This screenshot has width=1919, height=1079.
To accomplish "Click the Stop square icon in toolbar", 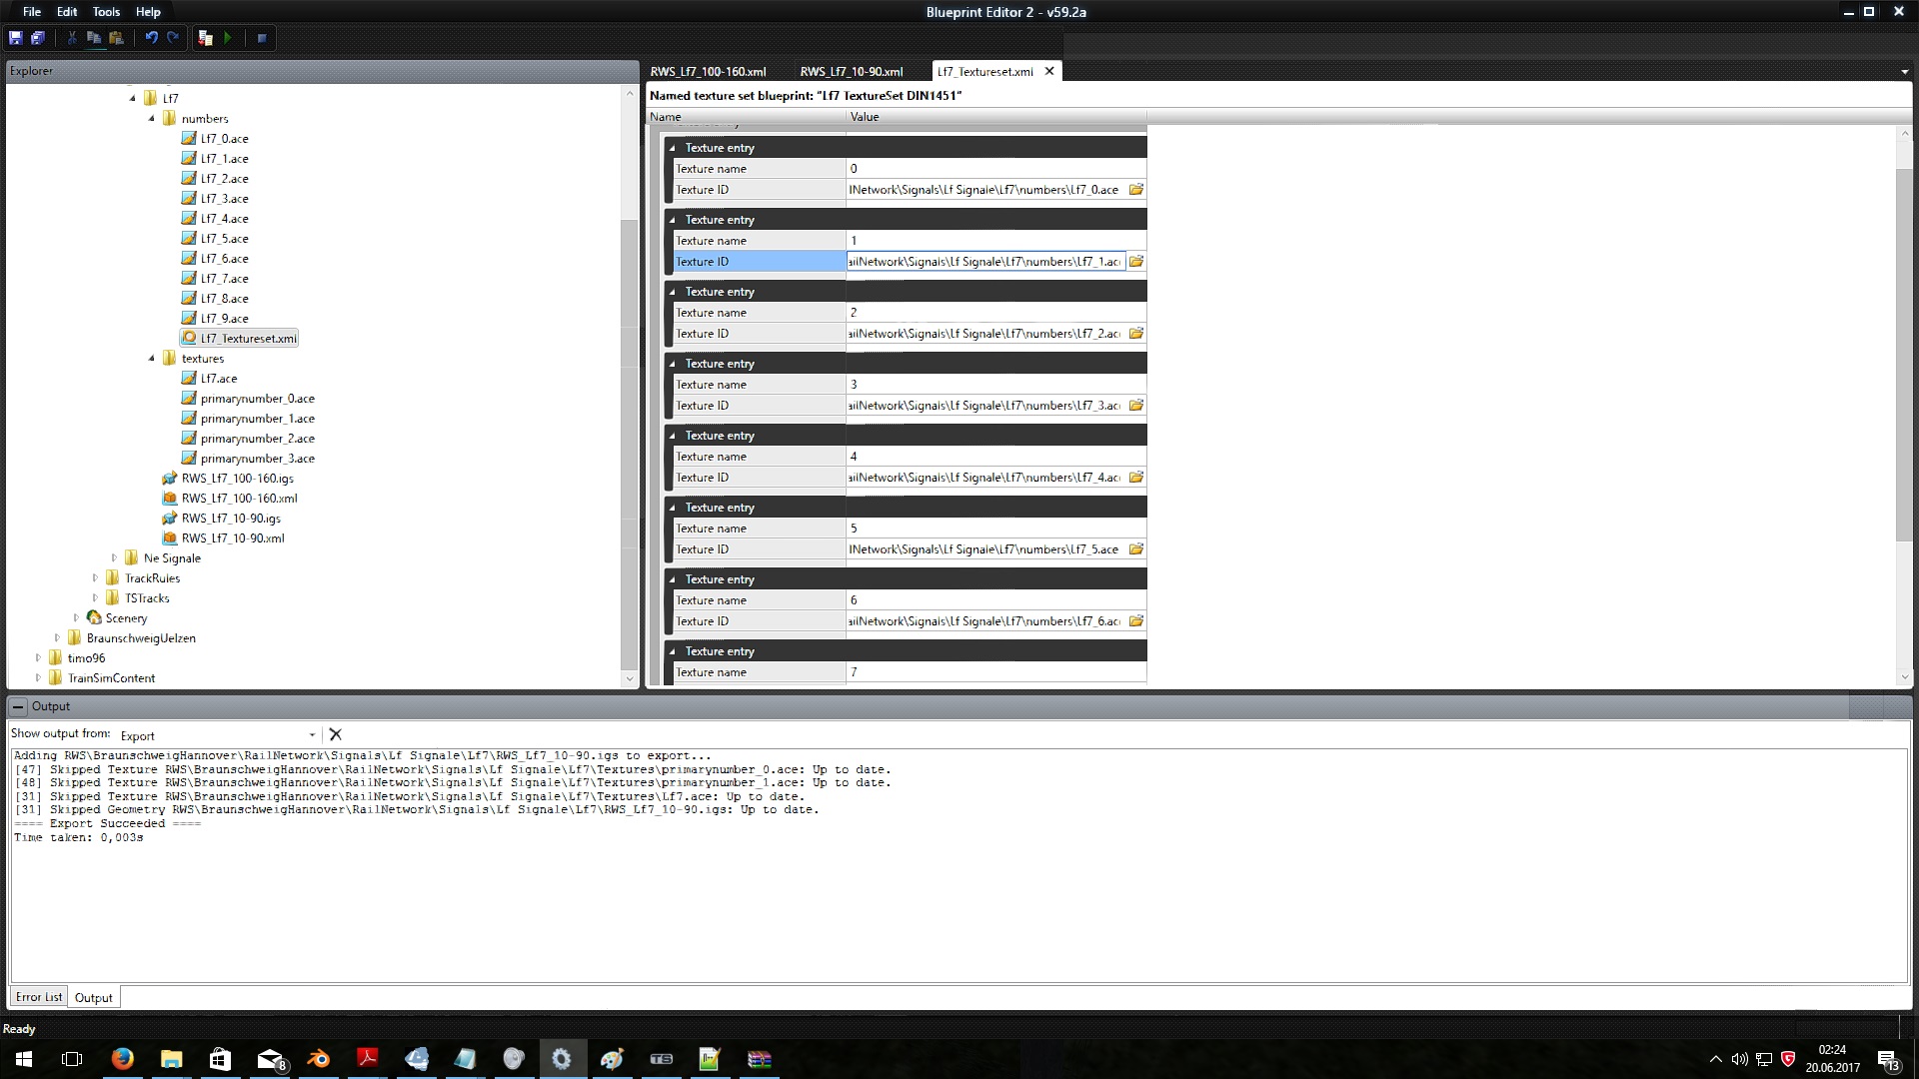I will click(x=262, y=38).
